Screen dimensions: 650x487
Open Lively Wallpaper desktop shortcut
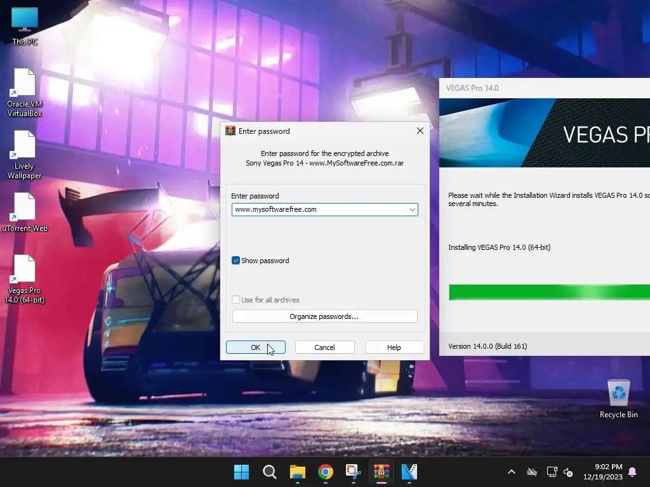25,155
